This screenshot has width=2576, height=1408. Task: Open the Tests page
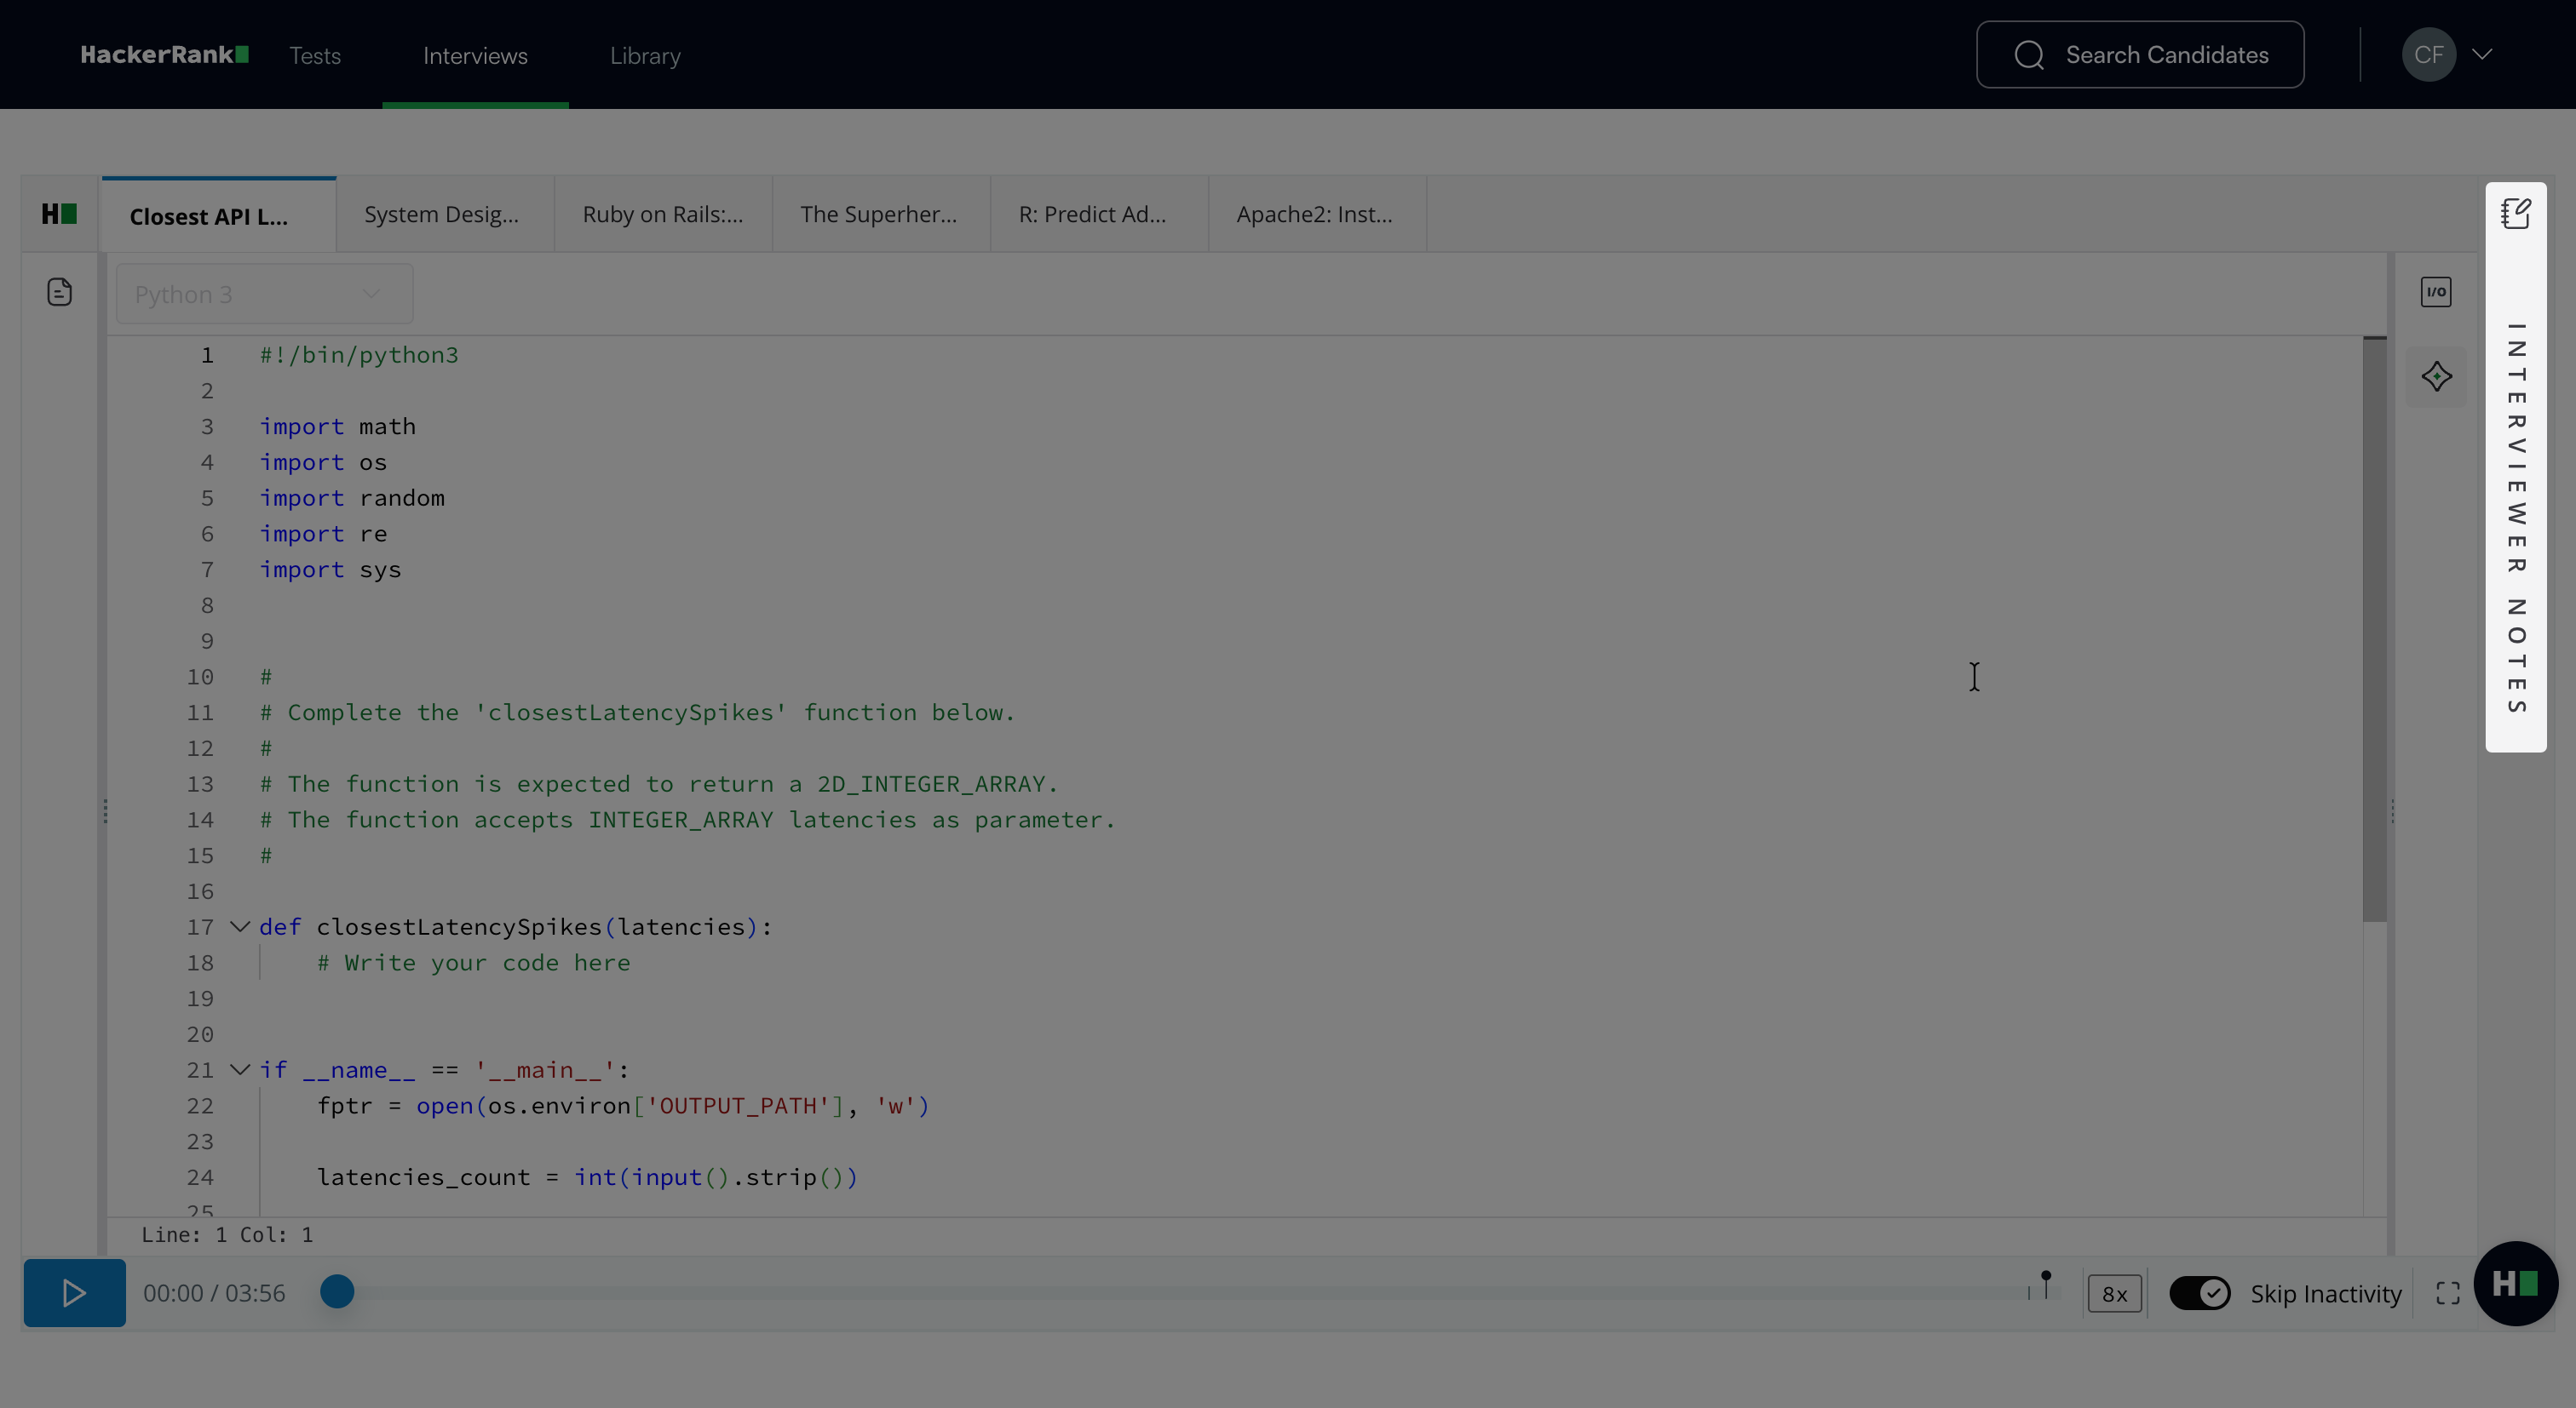[x=315, y=56]
